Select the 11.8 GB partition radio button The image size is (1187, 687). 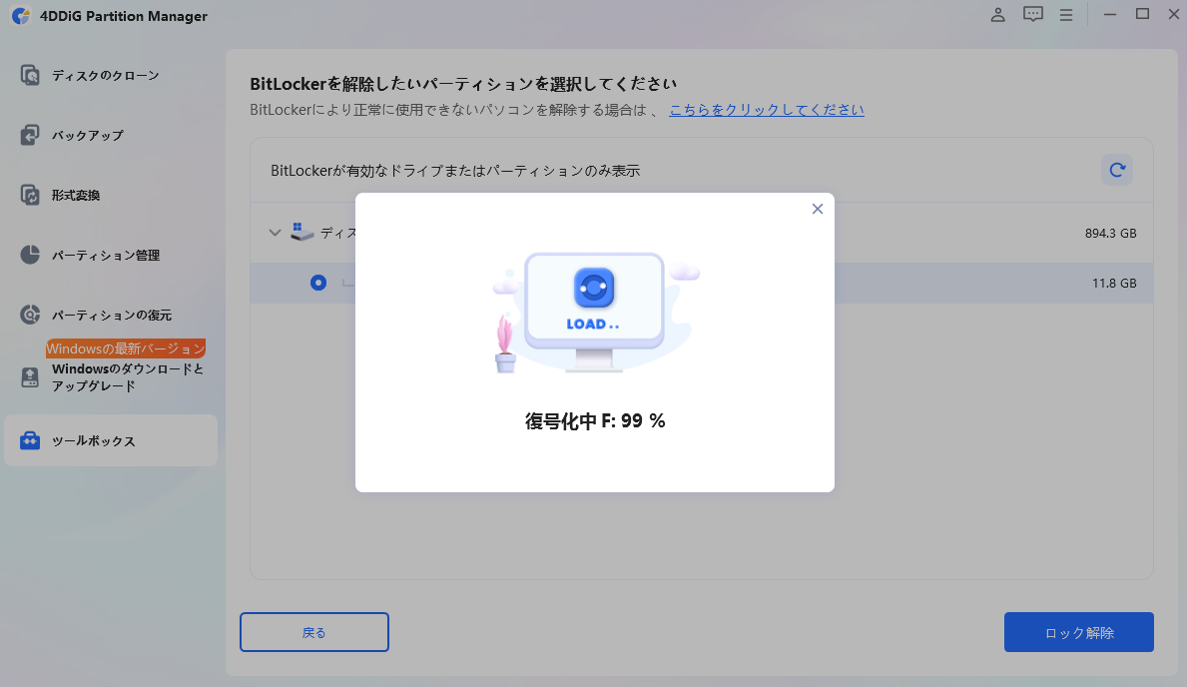317,283
